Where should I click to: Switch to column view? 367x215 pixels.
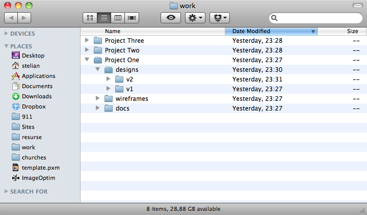click(118, 18)
